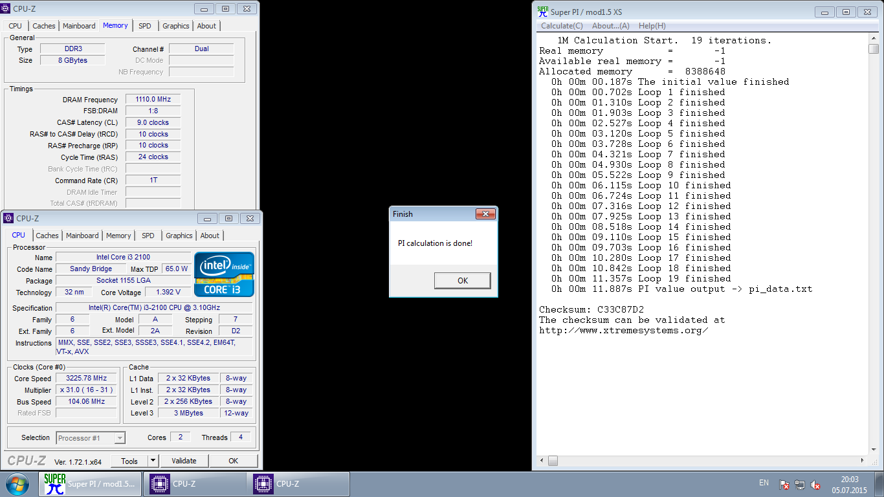This screenshot has width=884, height=497.
Task: Click the Super PI horizontal scrollbar right arrow
Action: (863, 461)
